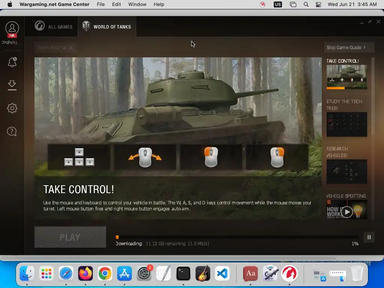Open the Edit menu
Viewport: 384px width, 288px height.
116,4
